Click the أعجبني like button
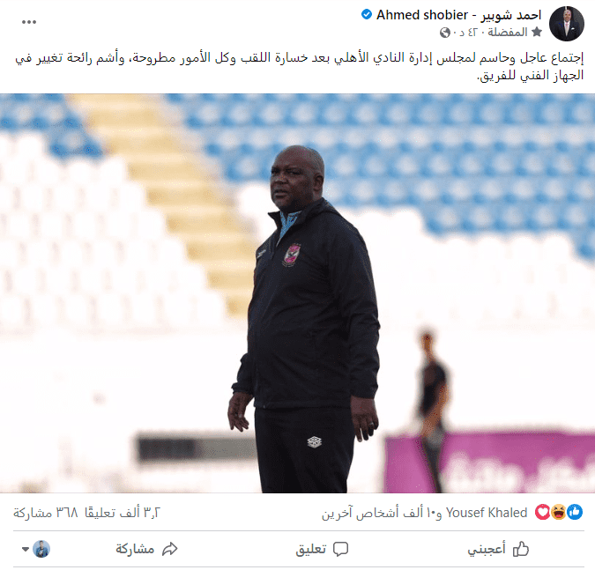595x570 pixels. point(498,549)
